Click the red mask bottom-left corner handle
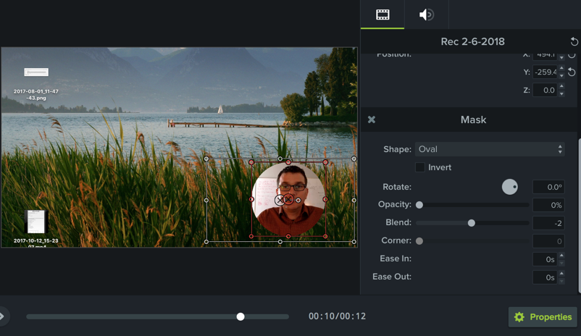 [x=251, y=236]
